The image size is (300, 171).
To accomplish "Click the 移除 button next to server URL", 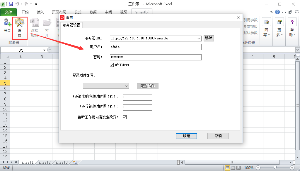I will pyautogui.click(x=209, y=38).
